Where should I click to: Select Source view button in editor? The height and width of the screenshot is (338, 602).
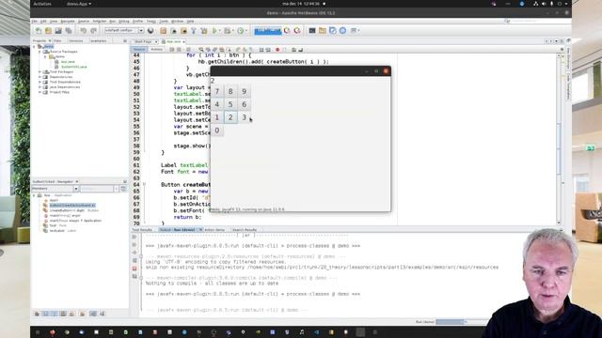(x=139, y=50)
